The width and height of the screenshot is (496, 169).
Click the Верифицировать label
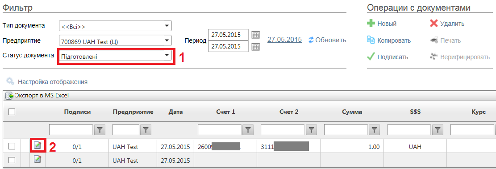coord(465,57)
